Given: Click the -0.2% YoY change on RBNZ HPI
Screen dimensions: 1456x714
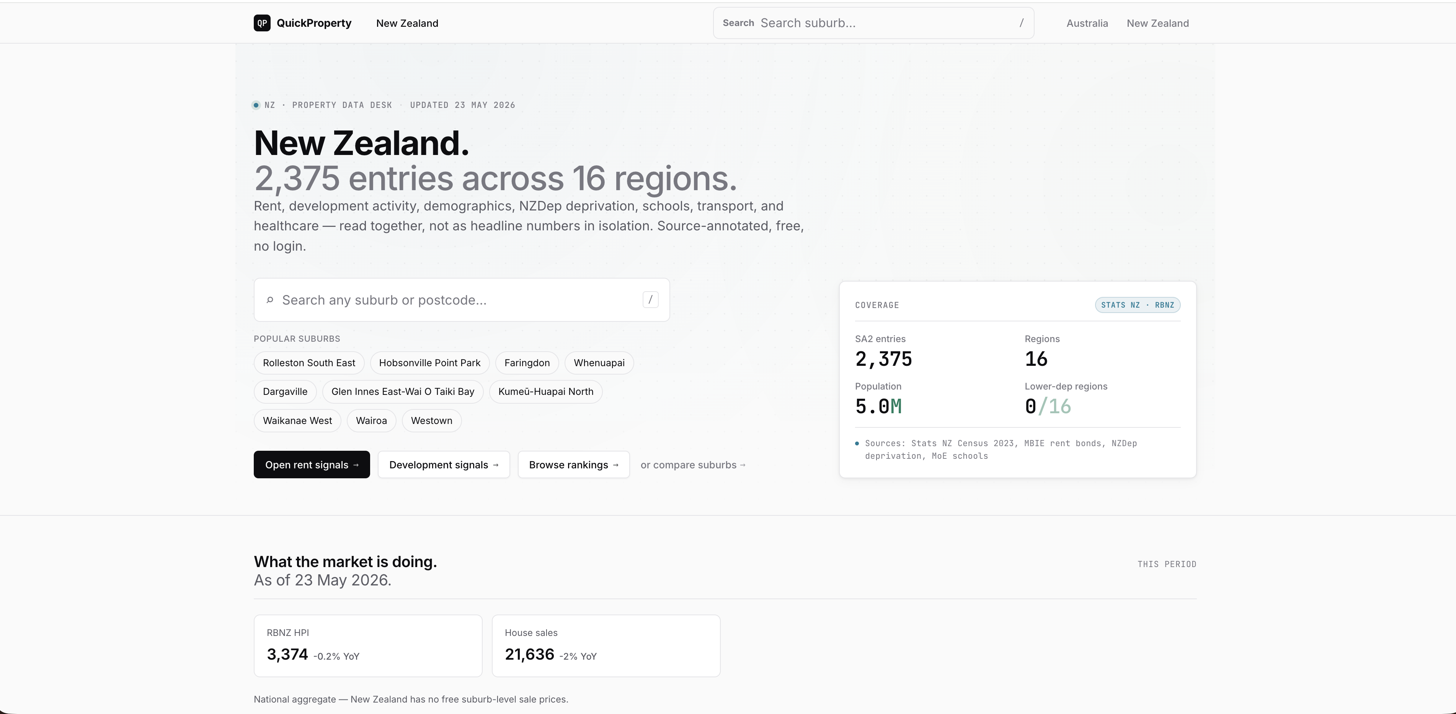Looking at the screenshot, I should [336, 656].
